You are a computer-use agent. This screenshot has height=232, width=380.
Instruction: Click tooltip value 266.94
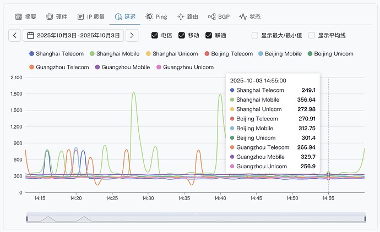click(x=306, y=147)
